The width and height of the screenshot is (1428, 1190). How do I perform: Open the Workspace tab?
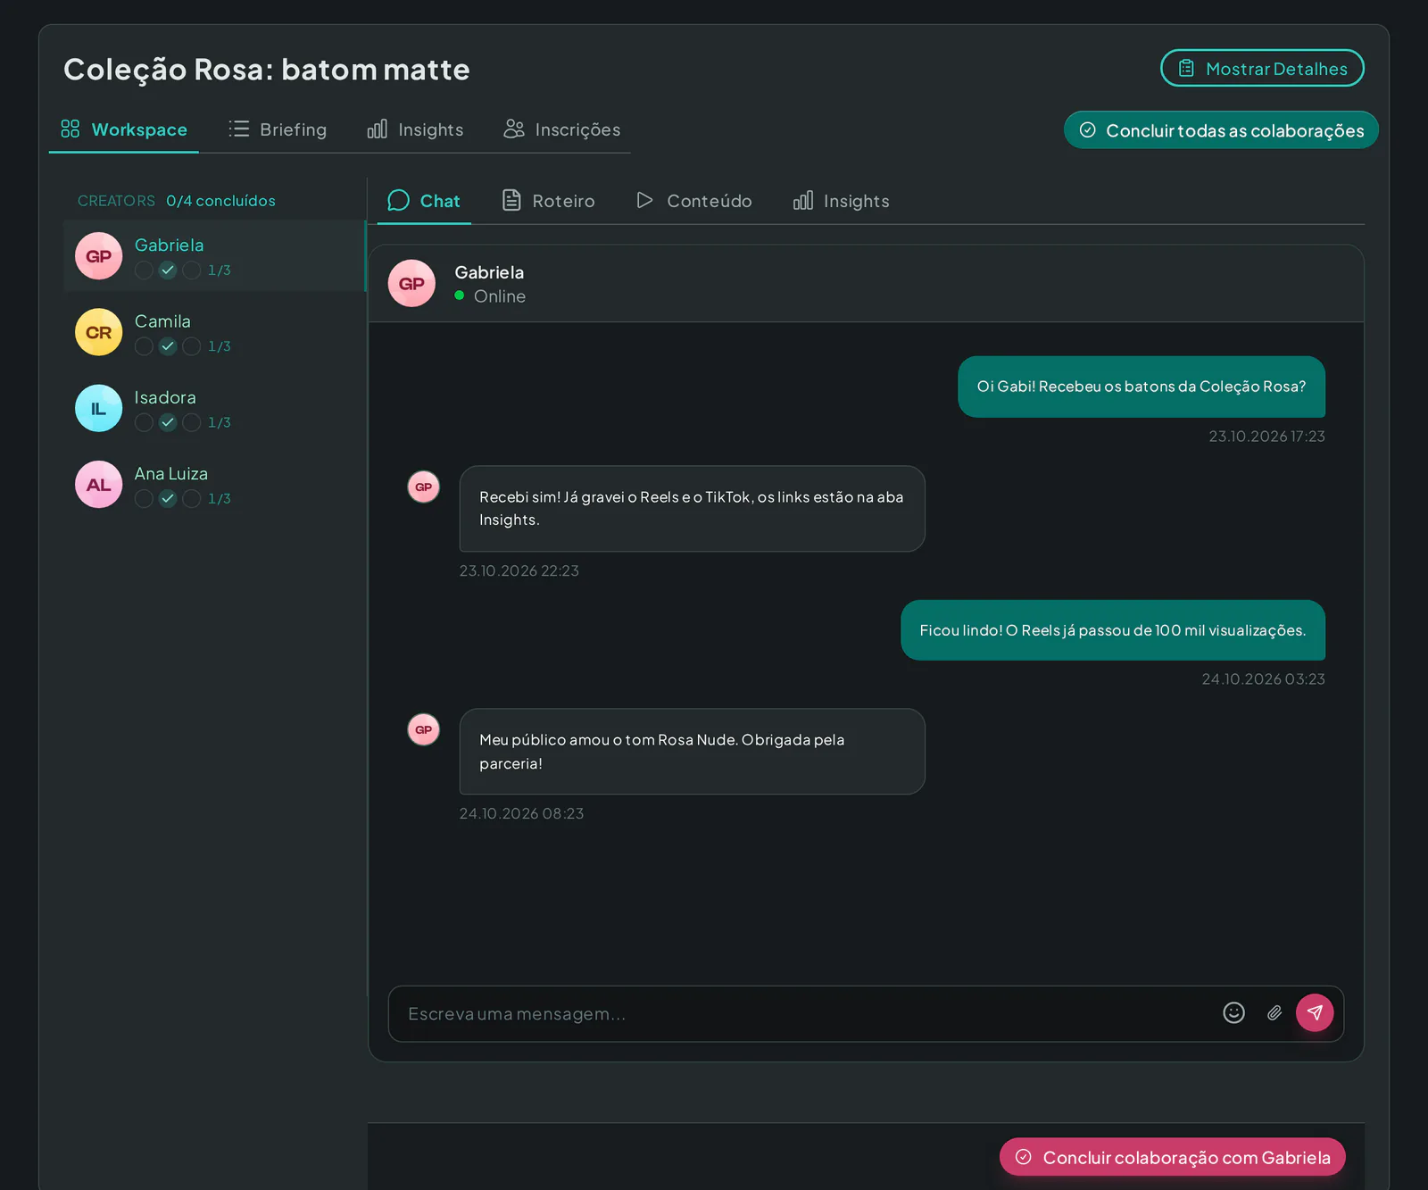[x=124, y=129]
